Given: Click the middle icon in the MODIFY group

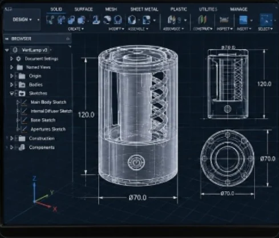Looking at the screenshot, I should click(107, 20).
